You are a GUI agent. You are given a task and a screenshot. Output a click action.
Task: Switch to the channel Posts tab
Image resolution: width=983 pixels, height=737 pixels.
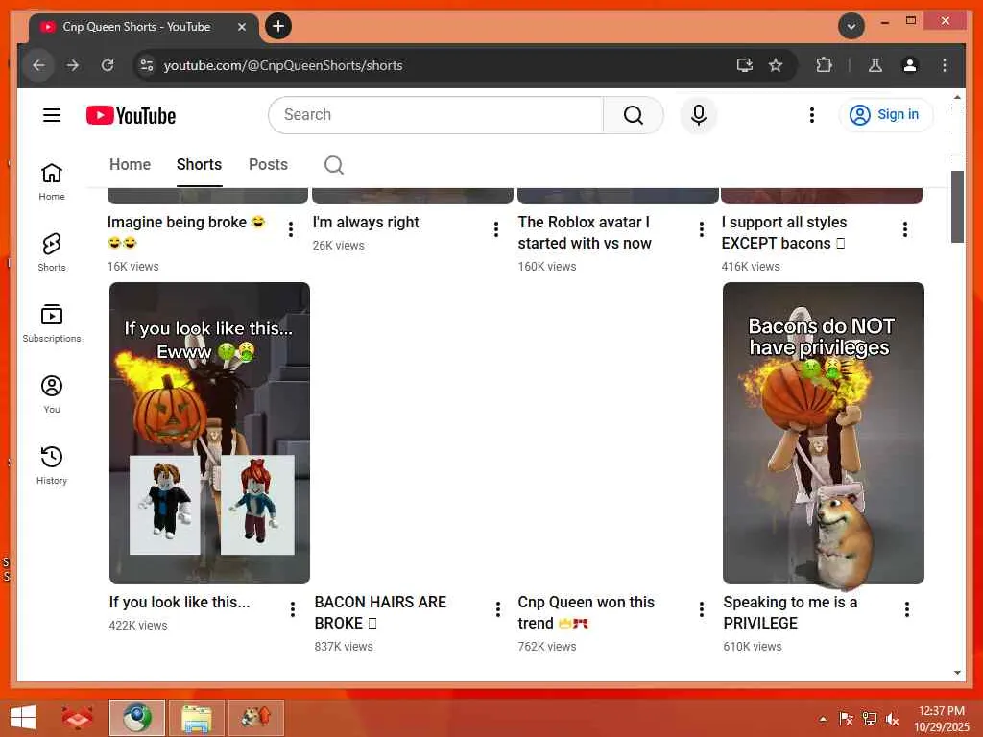pyautogui.click(x=269, y=165)
